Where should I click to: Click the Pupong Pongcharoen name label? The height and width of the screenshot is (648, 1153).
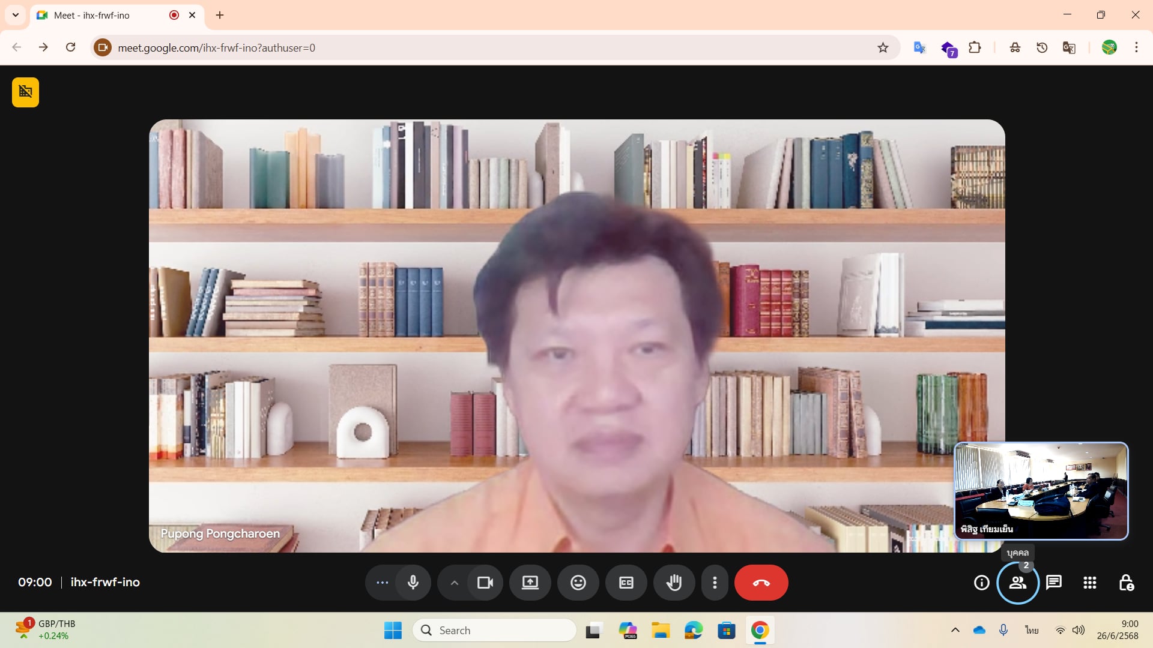click(220, 533)
